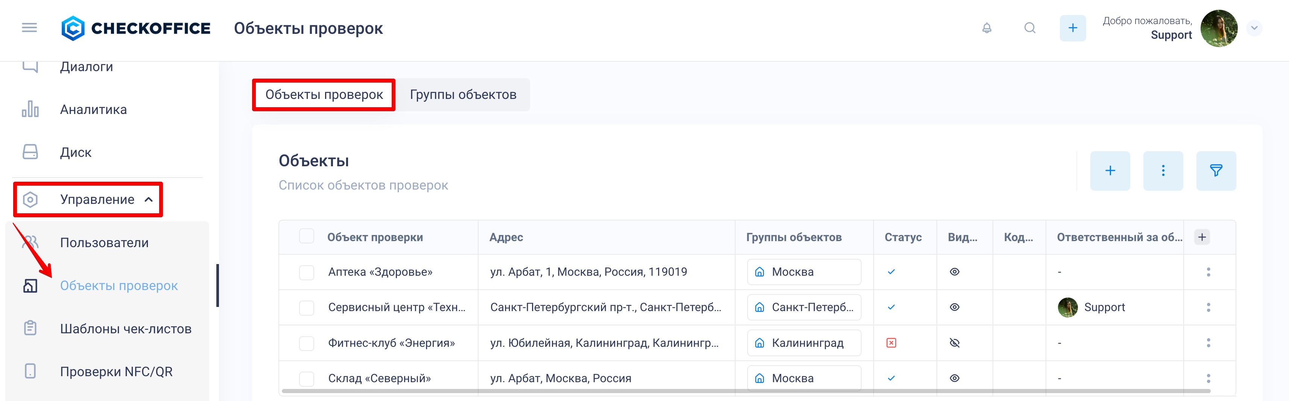The height and width of the screenshot is (401, 1289).
Task: Click the filter funnel icon button
Action: (1215, 170)
